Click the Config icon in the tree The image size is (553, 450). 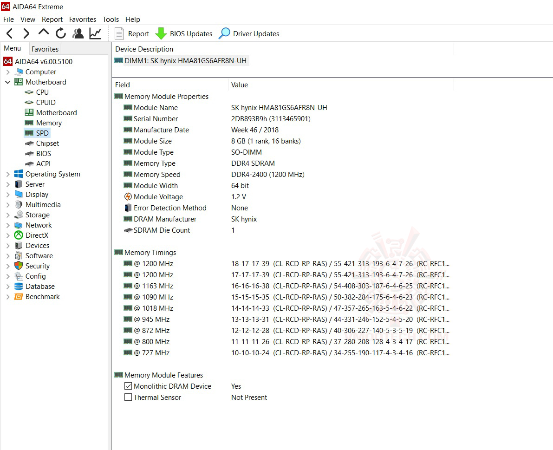click(19, 276)
